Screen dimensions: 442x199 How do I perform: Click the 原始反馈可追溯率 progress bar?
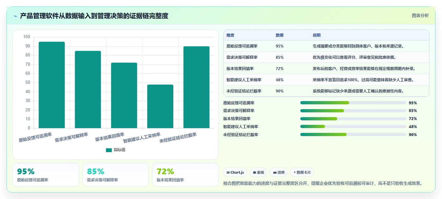pos(353,103)
